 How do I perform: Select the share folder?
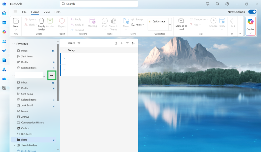pos(34,140)
